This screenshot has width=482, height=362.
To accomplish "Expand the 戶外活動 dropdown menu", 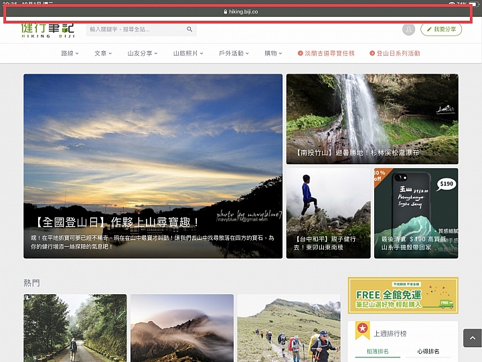I will click(x=234, y=53).
